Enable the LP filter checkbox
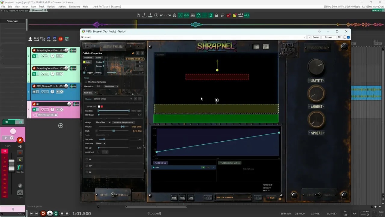Image resolution: width=385 pixels, height=217 pixels. point(87,159)
